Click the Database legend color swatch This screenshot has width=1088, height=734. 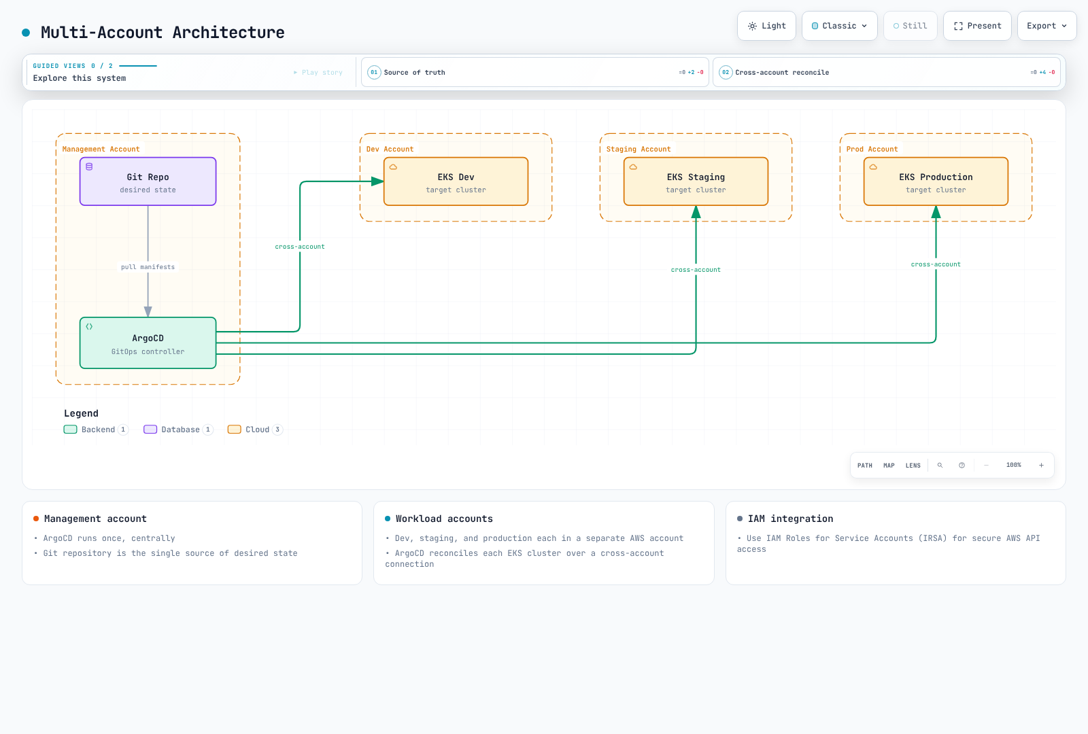150,430
